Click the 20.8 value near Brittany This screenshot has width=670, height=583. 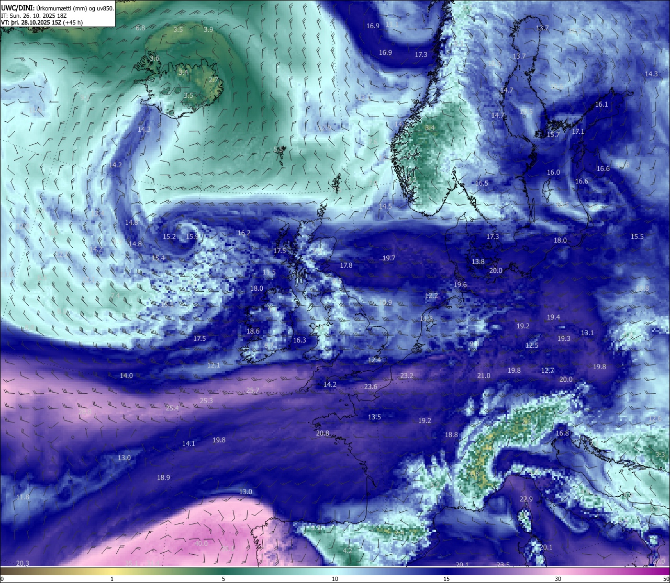[322, 433]
